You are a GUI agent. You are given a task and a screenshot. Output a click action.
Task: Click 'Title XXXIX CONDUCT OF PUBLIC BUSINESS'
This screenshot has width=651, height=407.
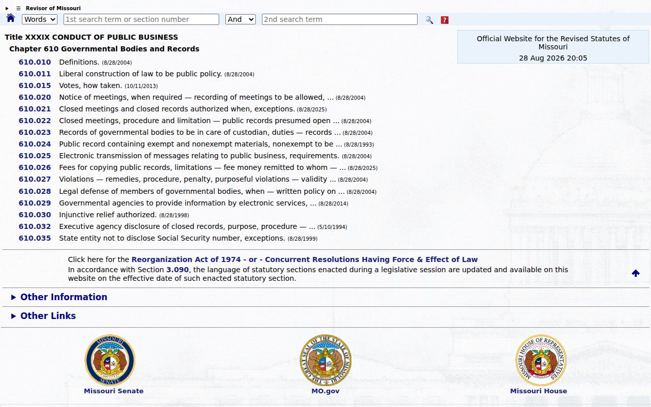(x=92, y=37)
